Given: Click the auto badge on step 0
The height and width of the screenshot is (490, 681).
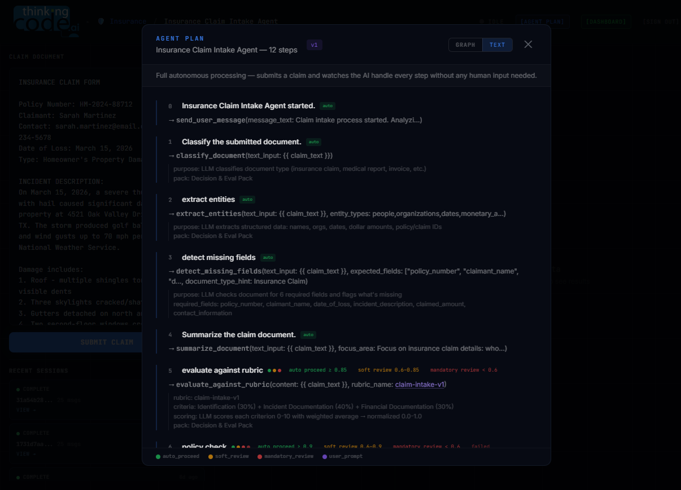Looking at the screenshot, I should 328,106.
